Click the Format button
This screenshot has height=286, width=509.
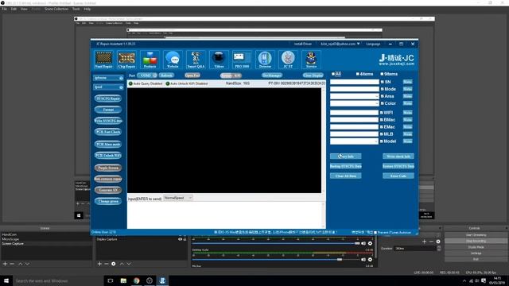click(x=108, y=110)
